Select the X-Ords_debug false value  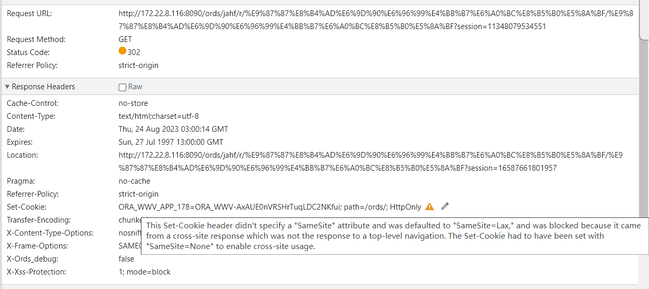[x=126, y=259]
